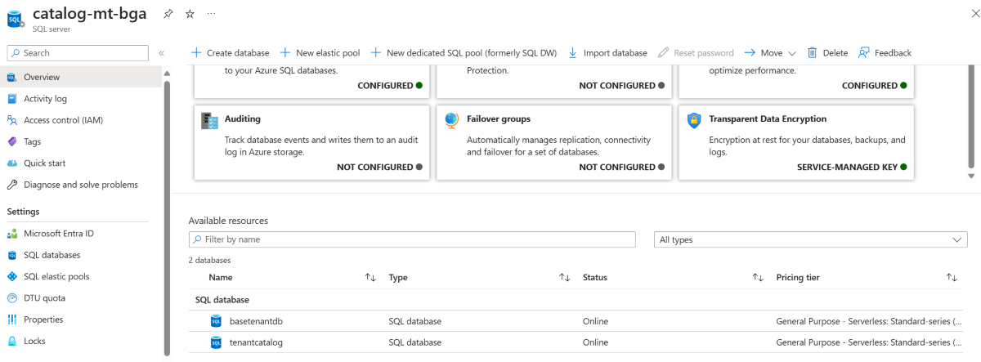Viewport: 981px width, 362px height.
Task: Open the basetenantdb database
Action: click(x=256, y=321)
